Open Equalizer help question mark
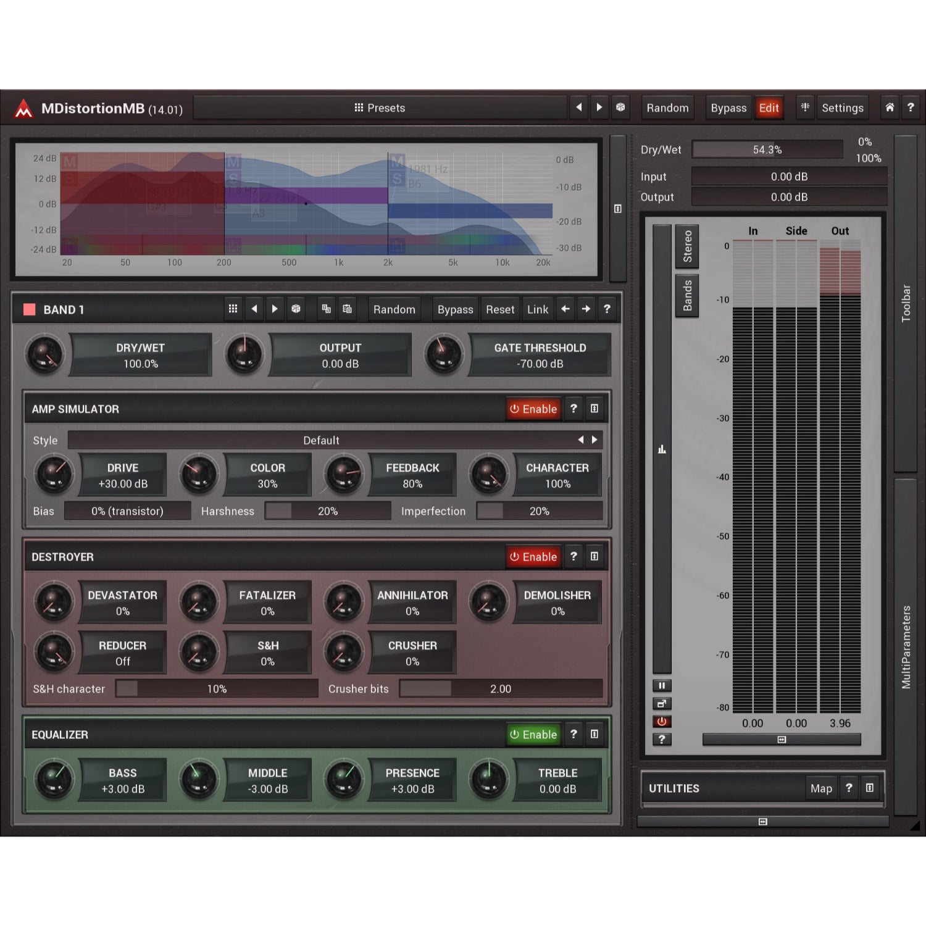Image resolution: width=926 pixels, height=926 pixels. coord(574,734)
